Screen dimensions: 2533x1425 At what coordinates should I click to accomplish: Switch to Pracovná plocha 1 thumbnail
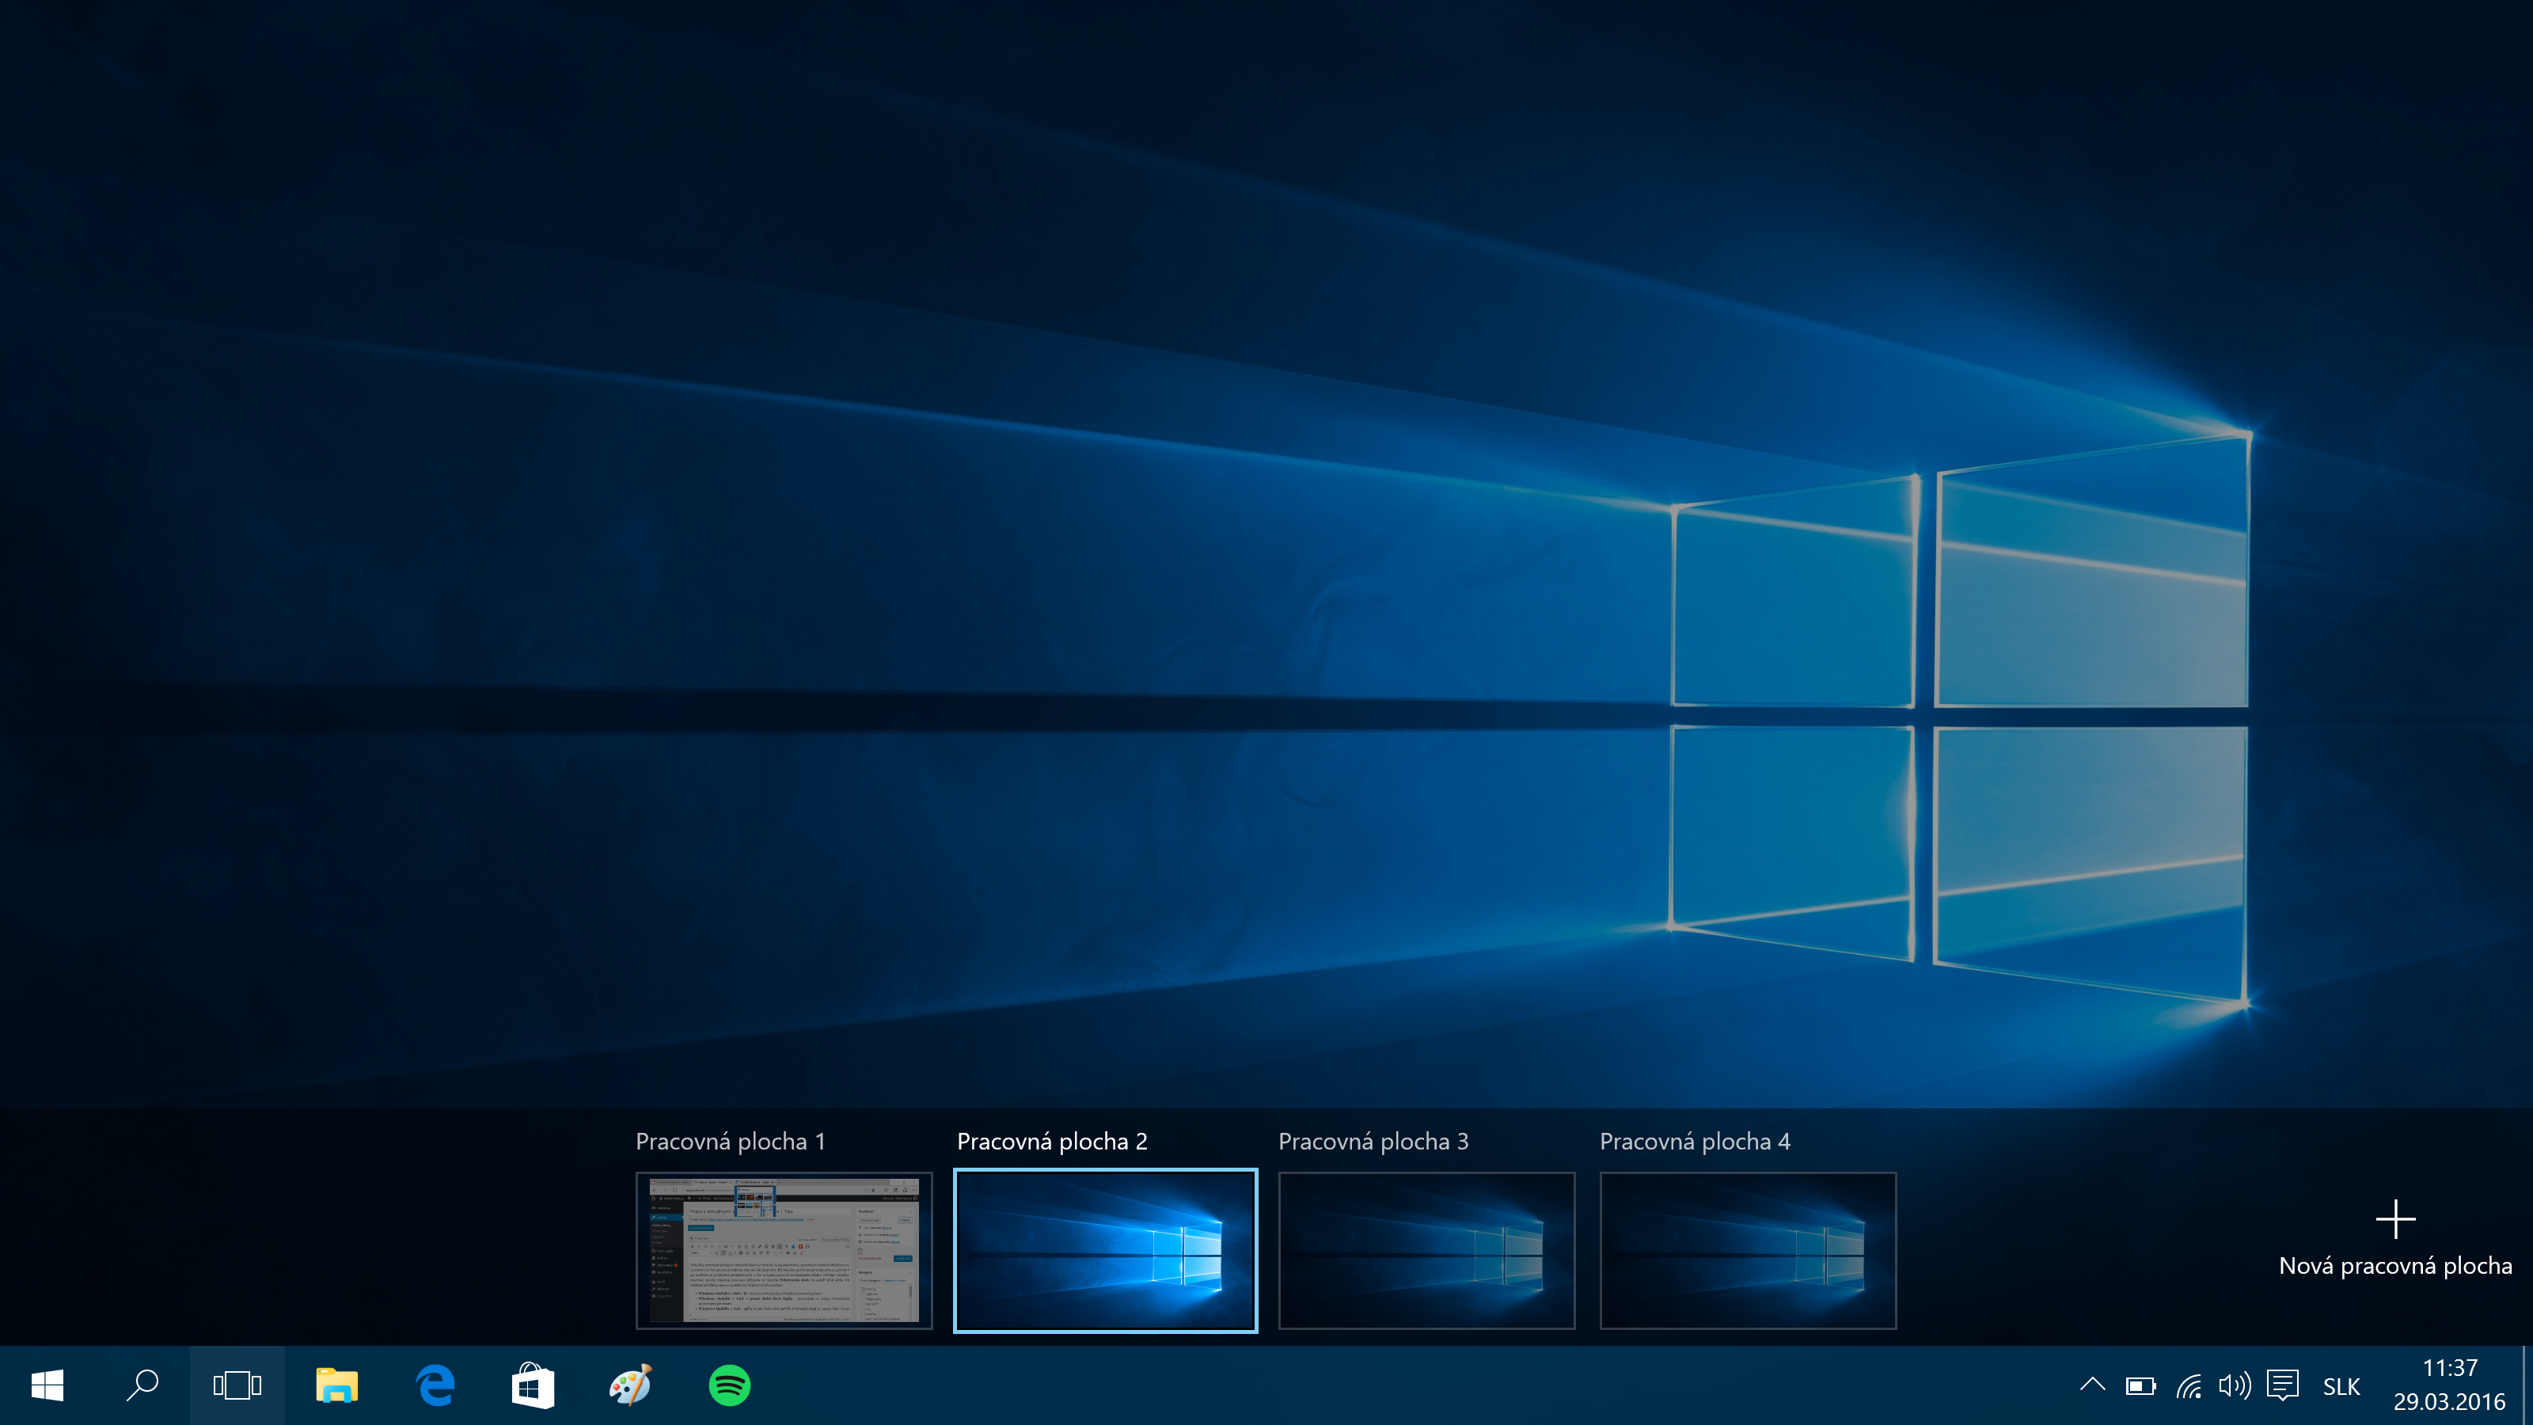point(784,1250)
